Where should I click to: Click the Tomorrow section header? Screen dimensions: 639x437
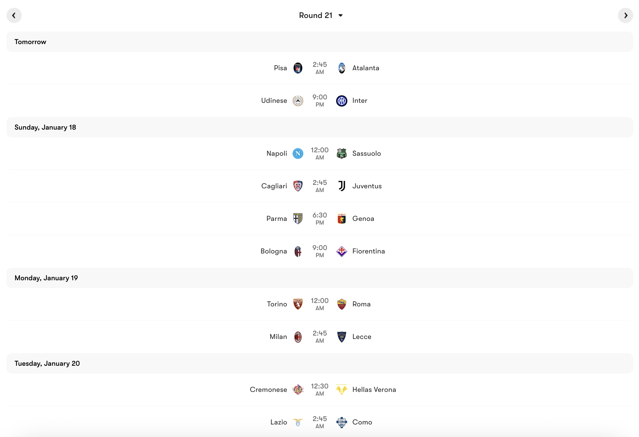[30, 41]
